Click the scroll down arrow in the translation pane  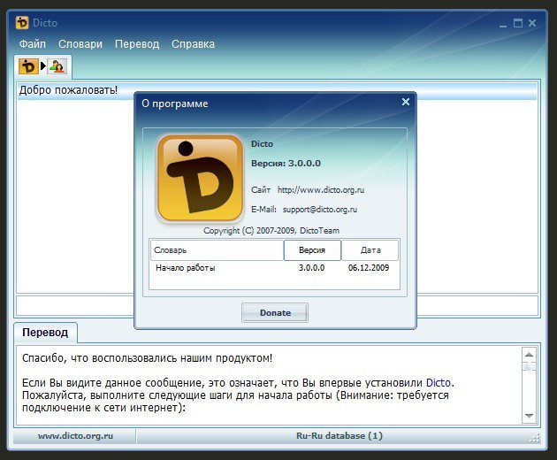tap(529, 416)
